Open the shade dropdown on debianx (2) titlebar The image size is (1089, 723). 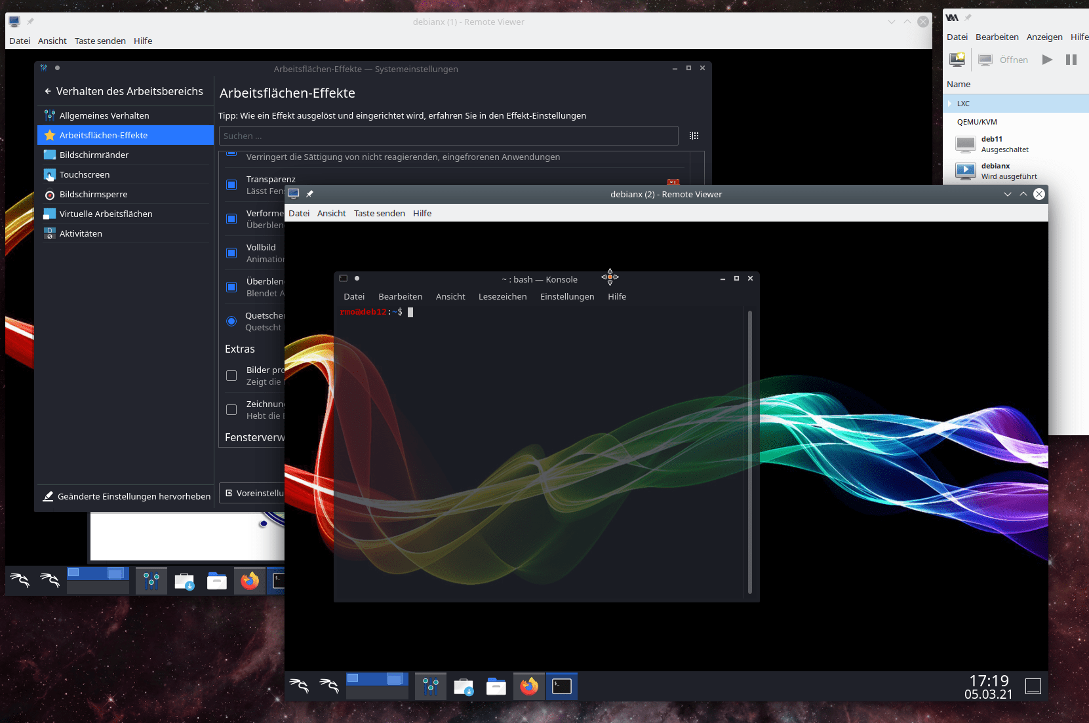tap(1007, 194)
